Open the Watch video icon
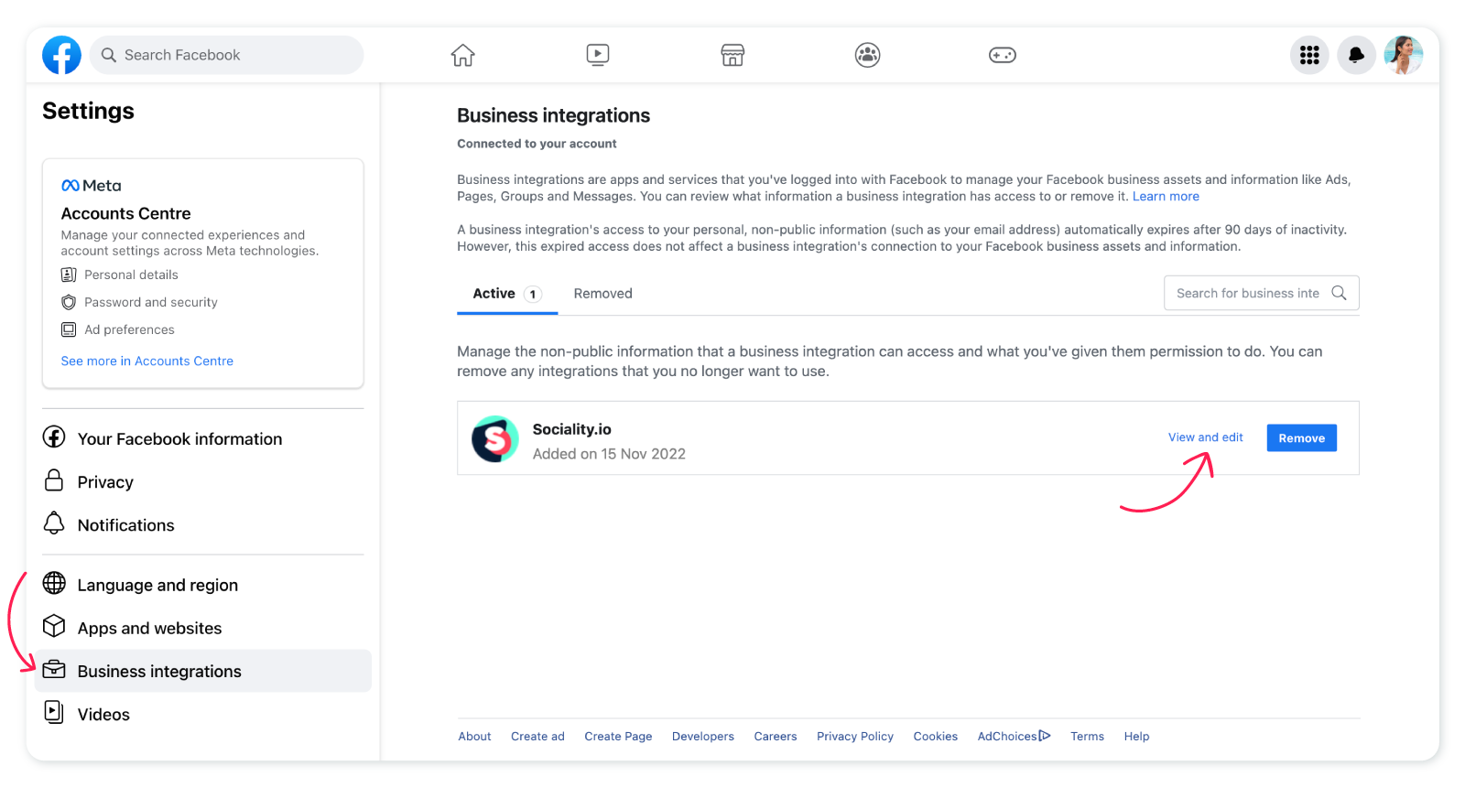The width and height of the screenshot is (1465, 787). click(598, 55)
